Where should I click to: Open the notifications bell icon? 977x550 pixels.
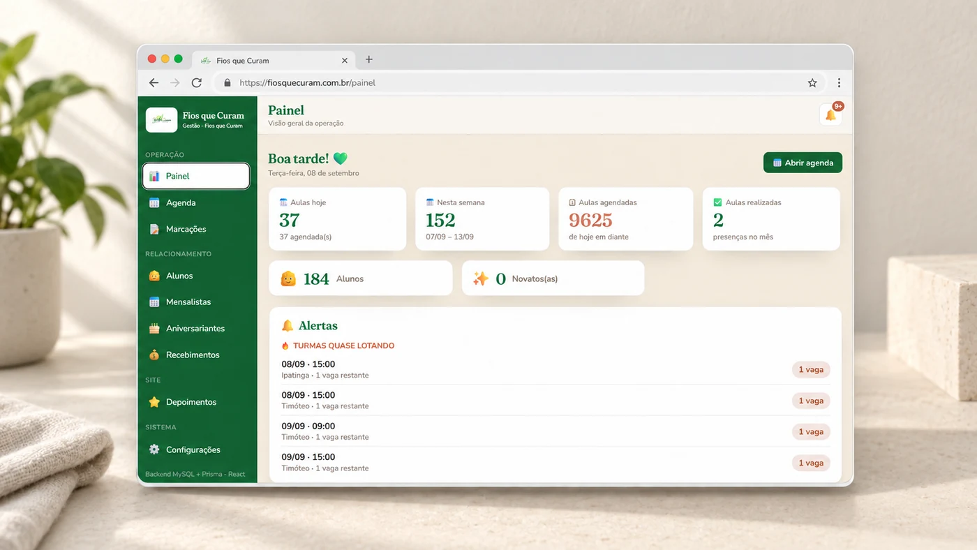830,115
